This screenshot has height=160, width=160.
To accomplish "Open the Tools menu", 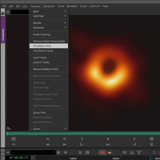I will [61, 6].
